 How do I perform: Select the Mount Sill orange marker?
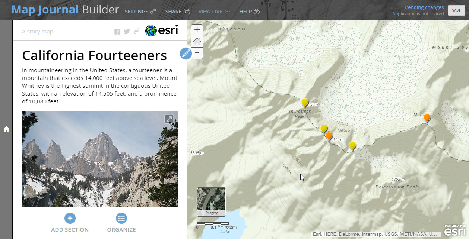point(427,118)
